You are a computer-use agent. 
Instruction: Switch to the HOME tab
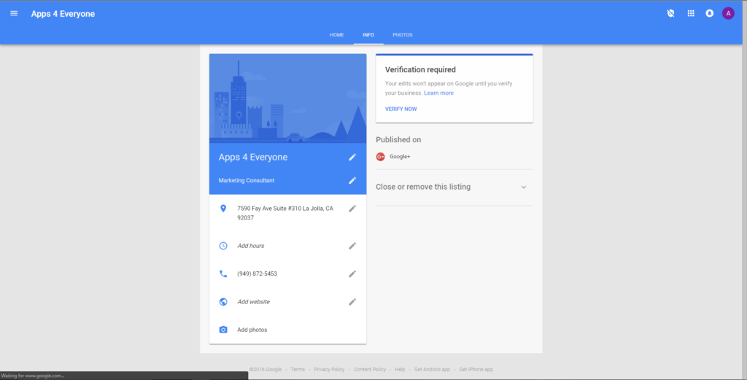pos(337,35)
